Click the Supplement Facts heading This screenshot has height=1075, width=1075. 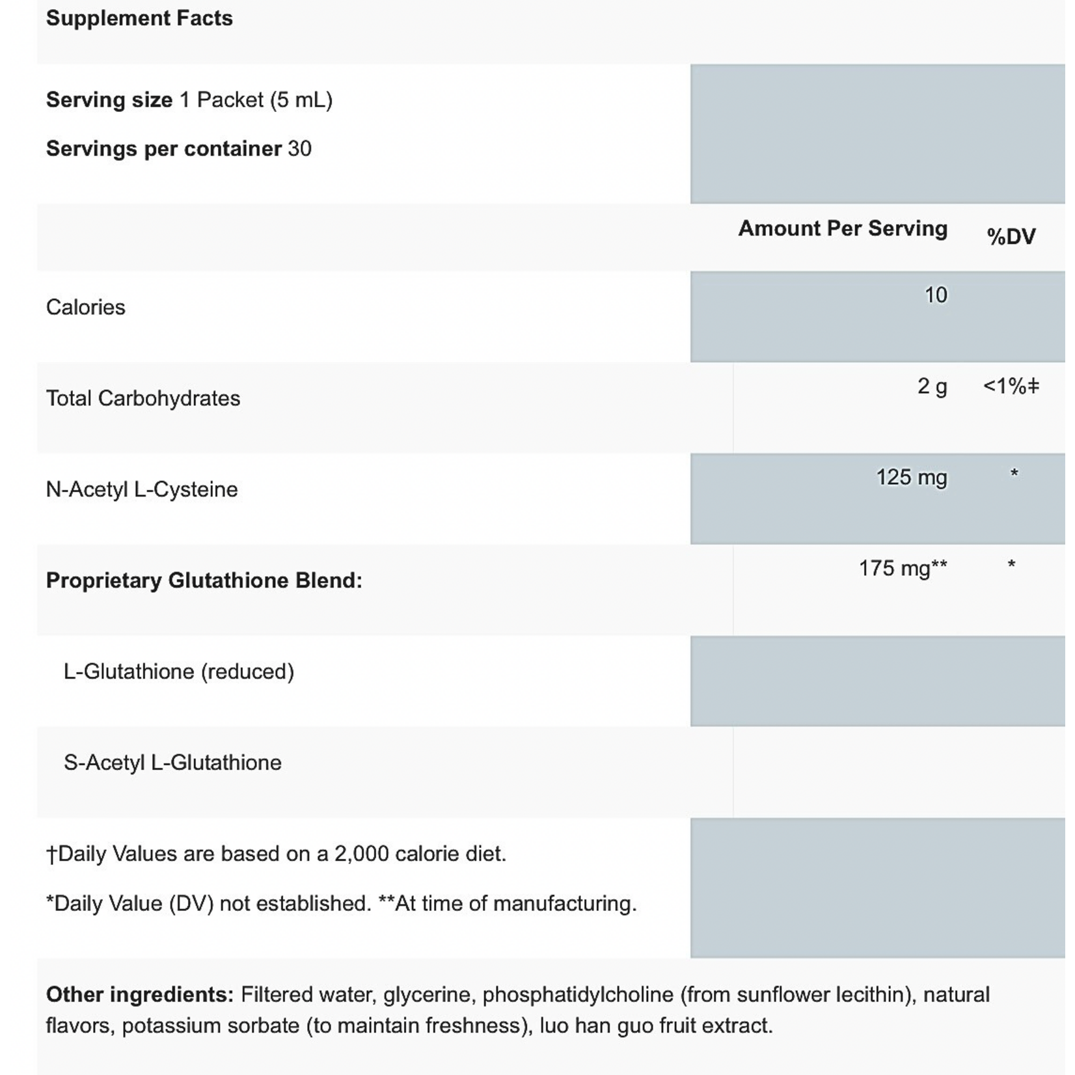[139, 19]
